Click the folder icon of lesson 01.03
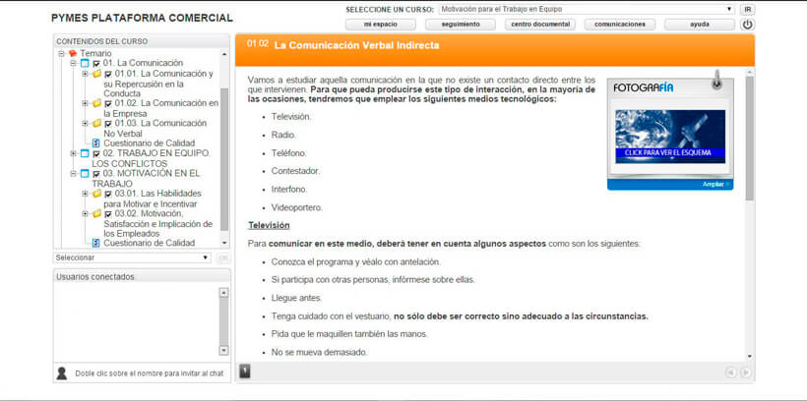Viewport: 807px width, 401px height. pos(96,124)
